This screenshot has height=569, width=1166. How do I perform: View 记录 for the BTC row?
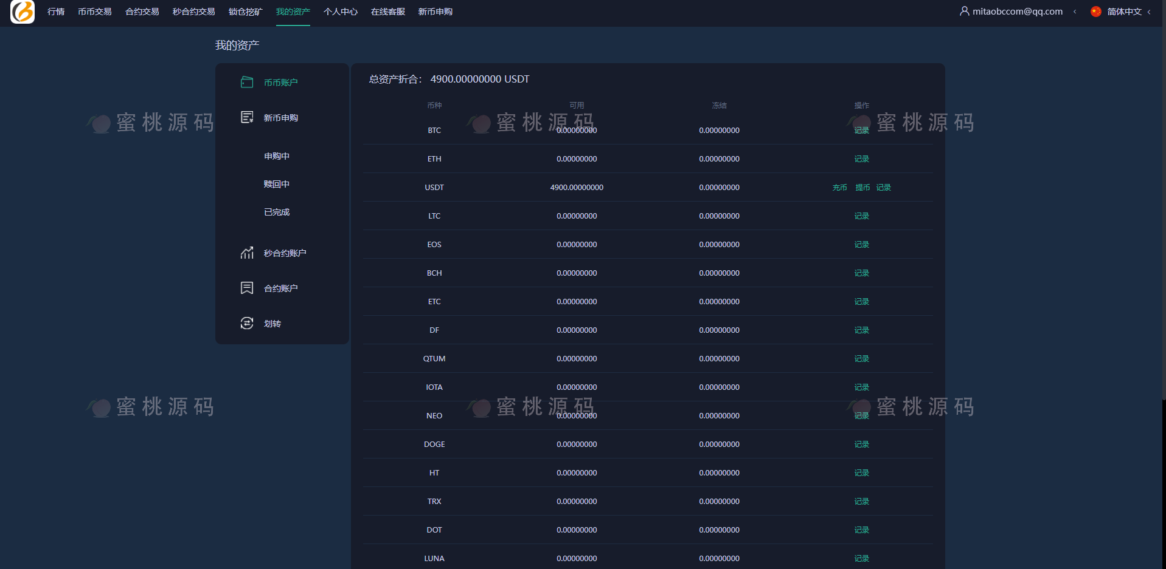pyautogui.click(x=861, y=131)
